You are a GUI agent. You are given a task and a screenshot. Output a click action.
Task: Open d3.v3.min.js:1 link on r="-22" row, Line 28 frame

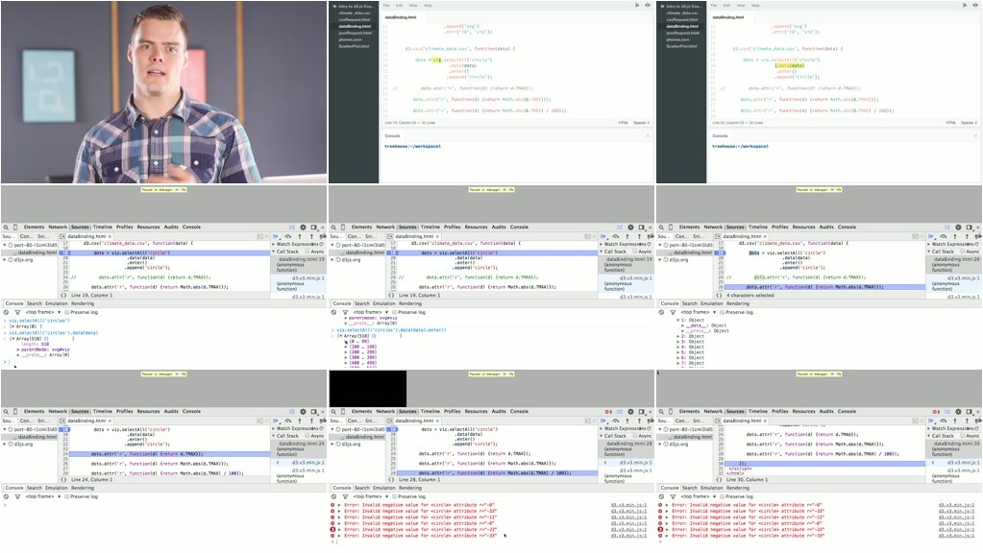click(628, 530)
